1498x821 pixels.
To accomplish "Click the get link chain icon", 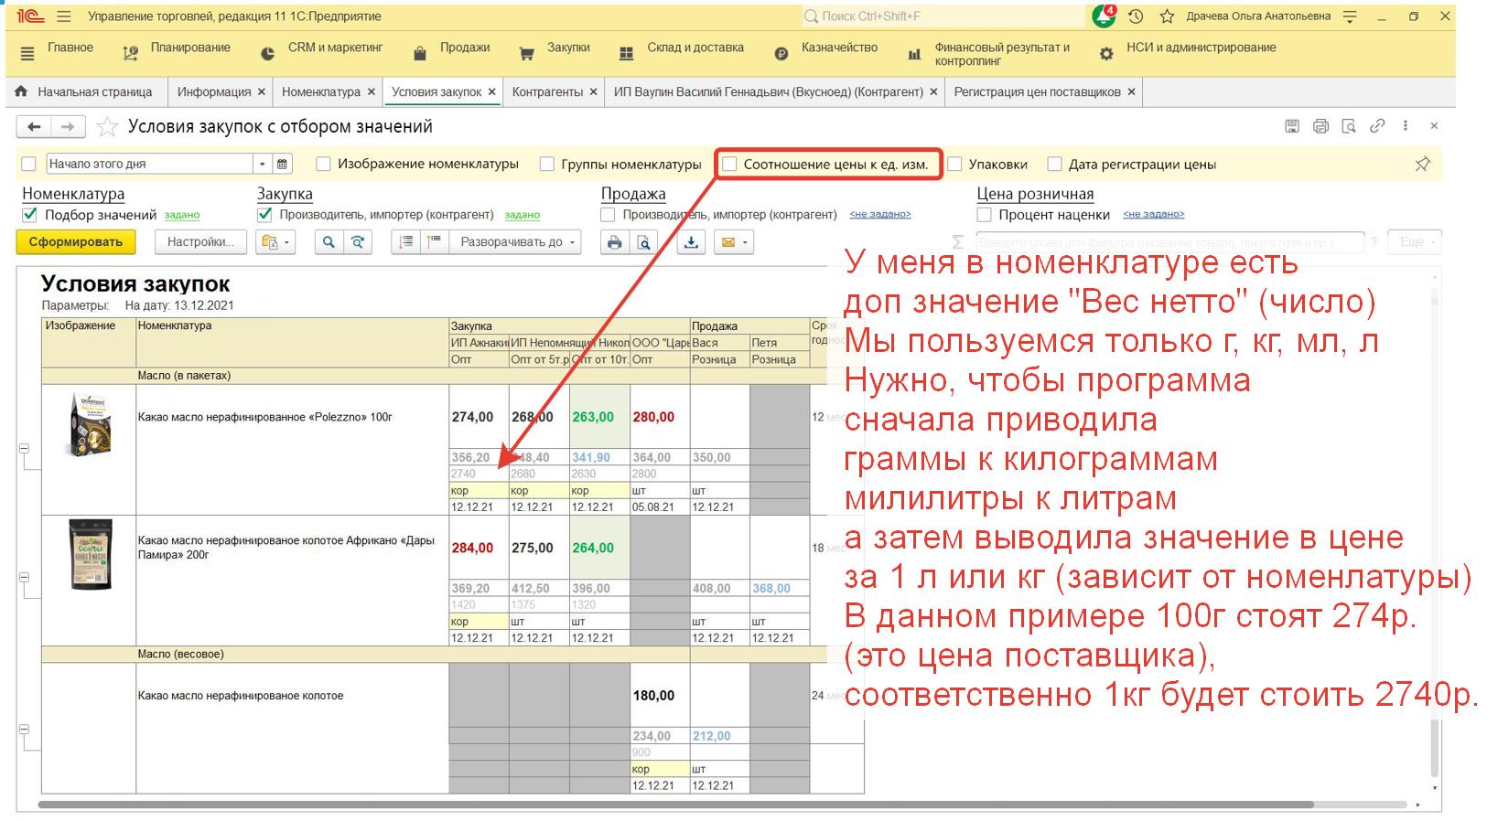I will [x=1376, y=126].
